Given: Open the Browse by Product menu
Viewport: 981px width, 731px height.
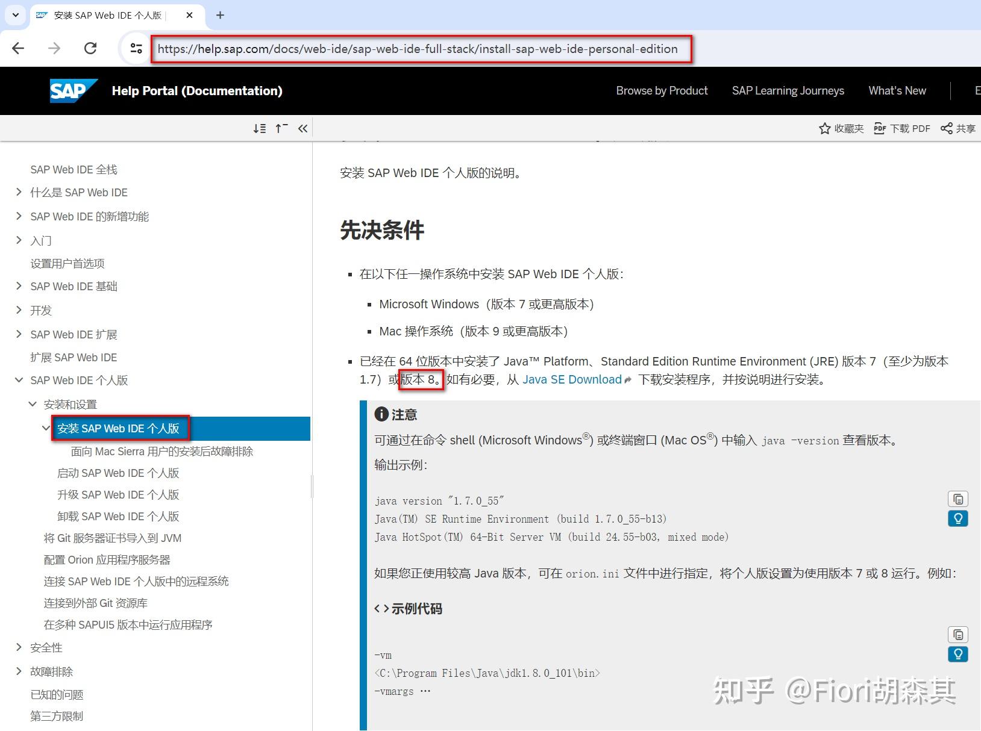Looking at the screenshot, I should pos(661,90).
